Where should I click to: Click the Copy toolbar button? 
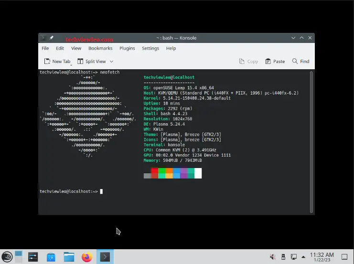[x=248, y=62]
